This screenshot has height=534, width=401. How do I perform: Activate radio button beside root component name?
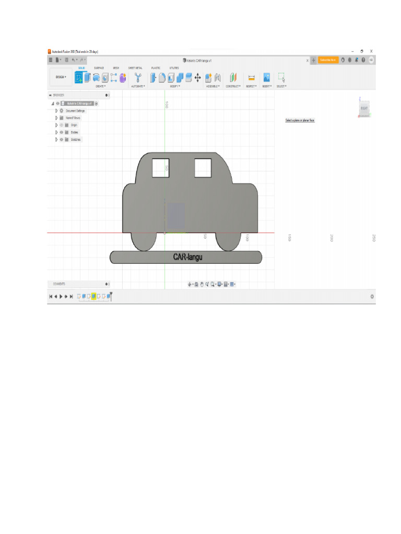(x=97, y=103)
